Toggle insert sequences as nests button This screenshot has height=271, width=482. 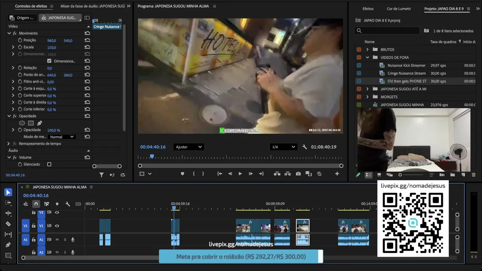tap(26, 204)
